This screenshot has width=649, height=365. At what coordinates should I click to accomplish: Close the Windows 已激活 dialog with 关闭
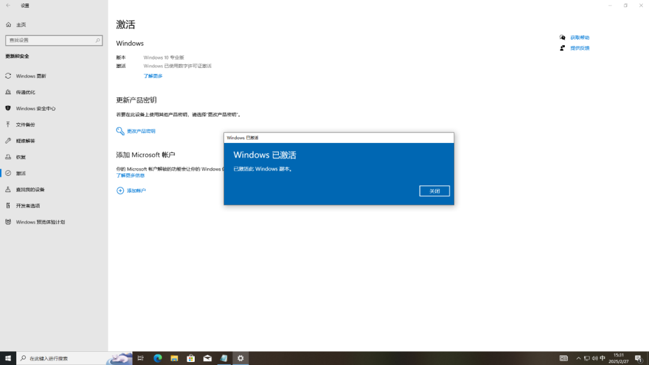click(434, 191)
